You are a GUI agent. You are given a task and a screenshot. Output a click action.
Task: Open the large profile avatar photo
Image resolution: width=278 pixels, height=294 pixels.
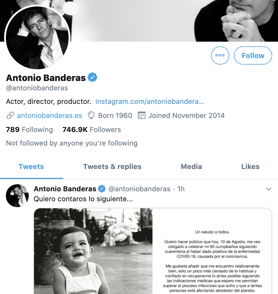tap(37, 37)
